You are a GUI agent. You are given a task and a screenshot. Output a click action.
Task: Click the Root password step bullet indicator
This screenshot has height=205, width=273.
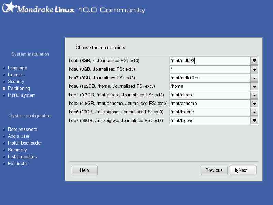(x=4, y=129)
